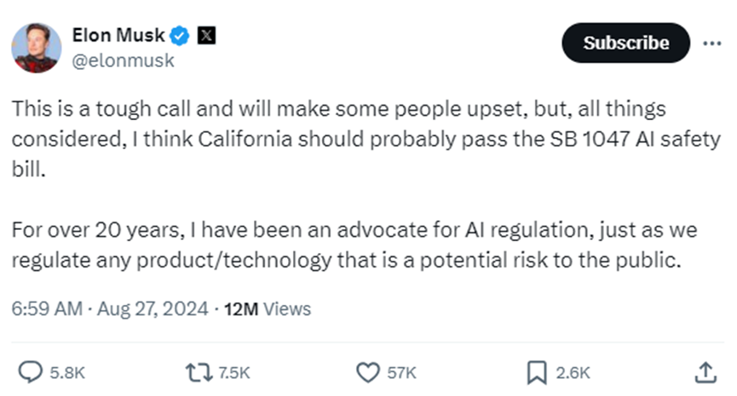Open the three-dot more options menu

coord(711,43)
